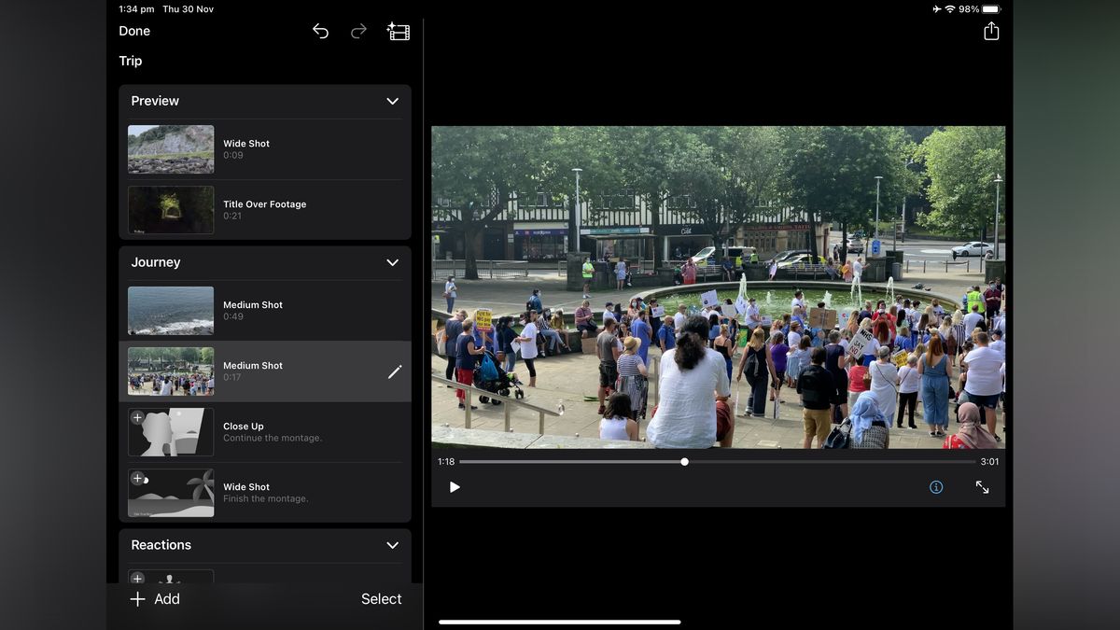1120x630 pixels.
Task: Tap Select to choose multiple clips
Action: point(381,598)
